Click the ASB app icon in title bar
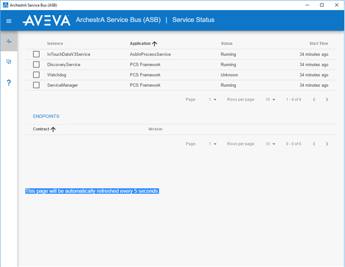The image size is (345, 267). [5, 5]
